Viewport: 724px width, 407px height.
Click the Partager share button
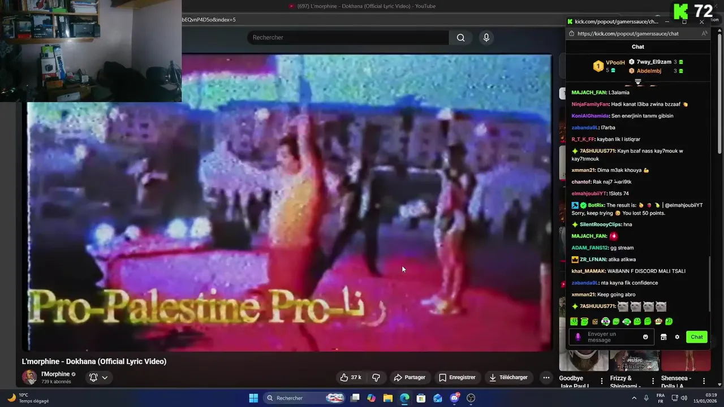point(410,377)
